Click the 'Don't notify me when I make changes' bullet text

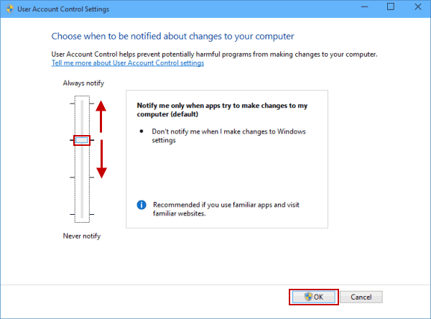(x=228, y=136)
